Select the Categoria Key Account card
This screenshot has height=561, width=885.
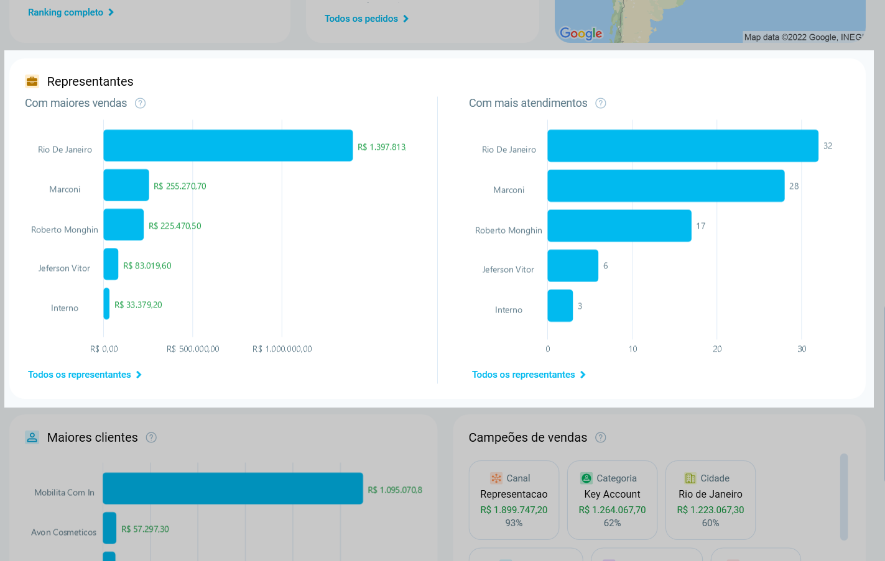pyautogui.click(x=612, y=500)
